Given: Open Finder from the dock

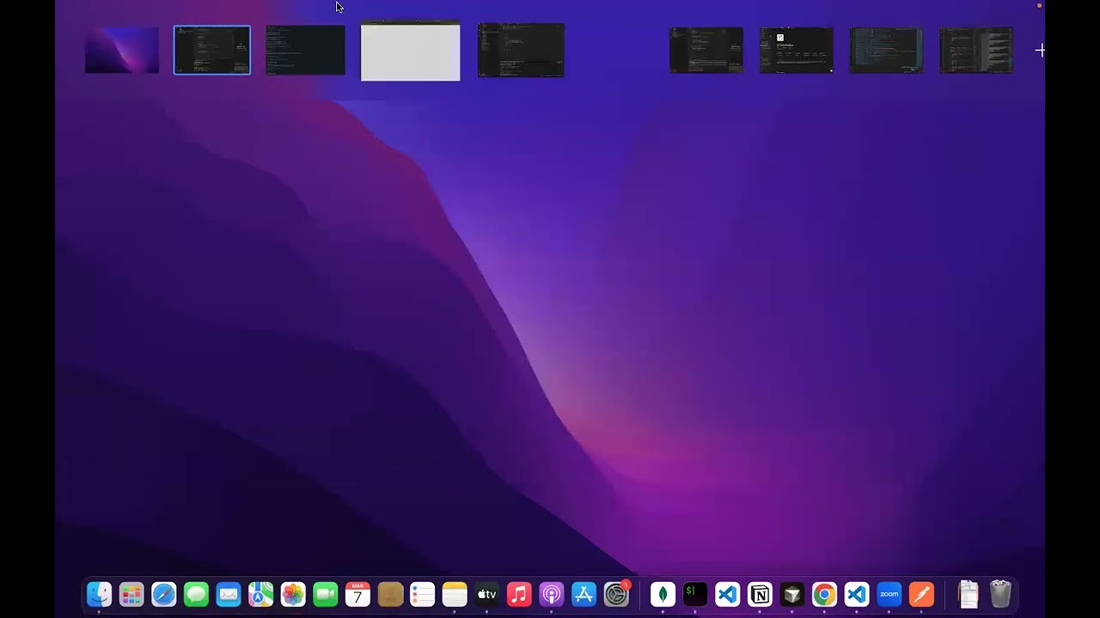Looking at the screenshot, I should point(100,594).
